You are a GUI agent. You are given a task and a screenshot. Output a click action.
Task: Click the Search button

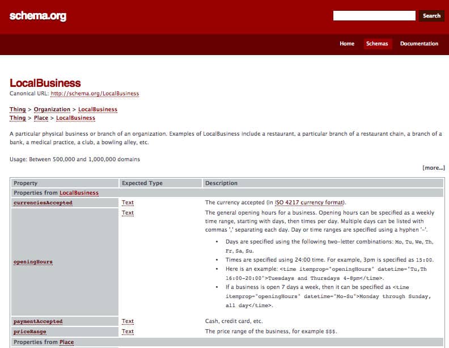(431, 15)
